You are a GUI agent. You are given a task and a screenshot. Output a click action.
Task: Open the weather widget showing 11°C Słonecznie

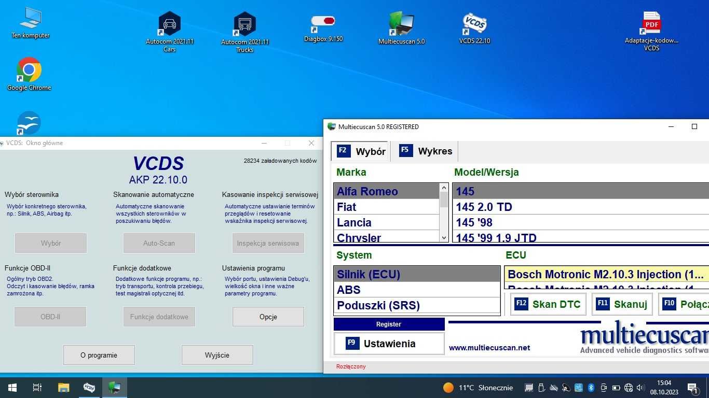(478, 388)
